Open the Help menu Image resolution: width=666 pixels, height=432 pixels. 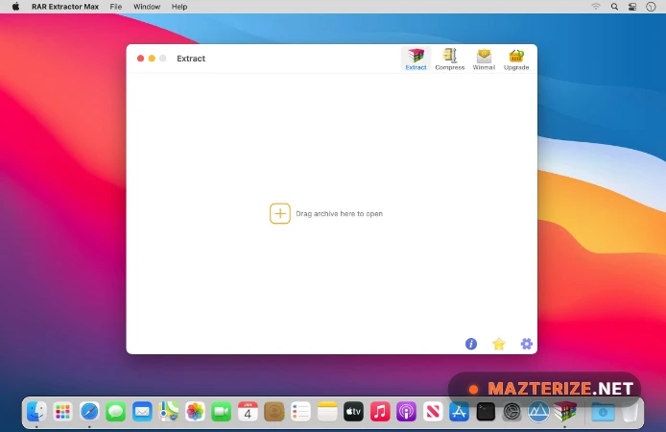pyautogui.click(x=179, y=7)
